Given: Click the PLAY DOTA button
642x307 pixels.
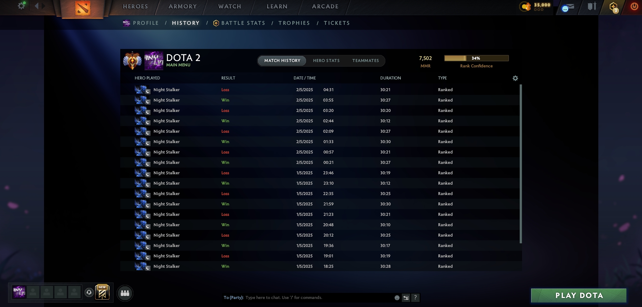Looking at the screenshot, I should pyautogui.click(x=579, y=296).
